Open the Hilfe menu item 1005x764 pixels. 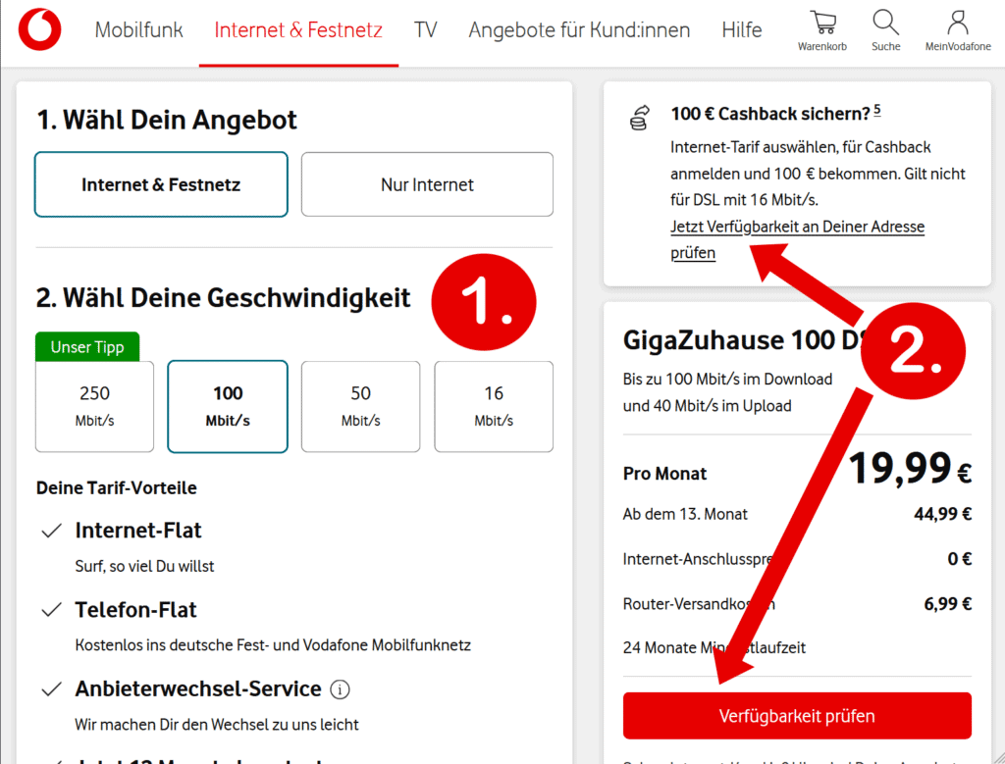coord(741,30)
